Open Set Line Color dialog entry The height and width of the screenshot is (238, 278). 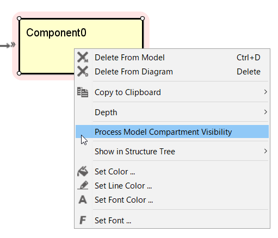tap(172, 186)
